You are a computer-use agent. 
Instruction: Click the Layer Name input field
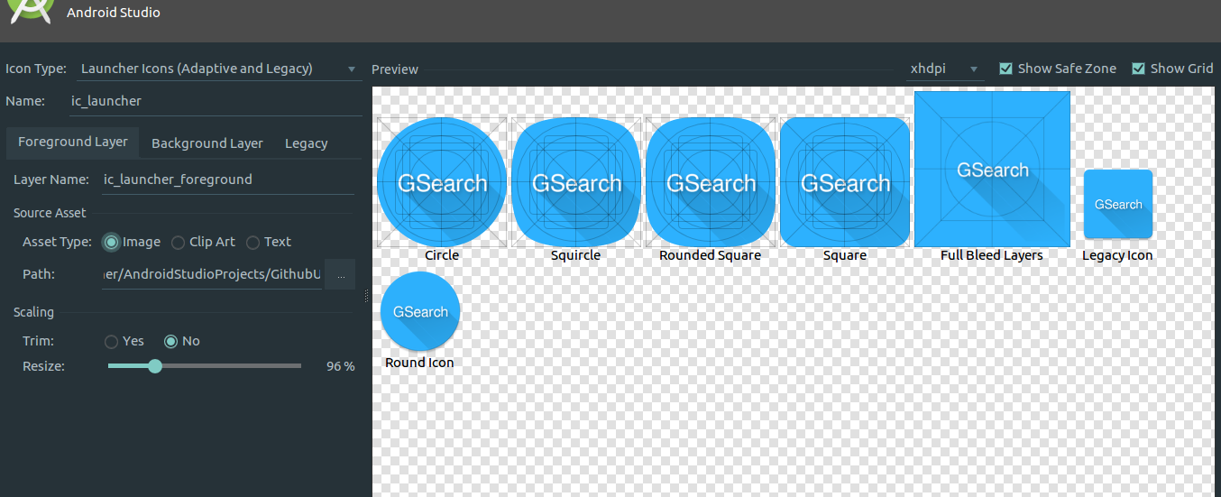pyautogui.click(x=227, y=179)
